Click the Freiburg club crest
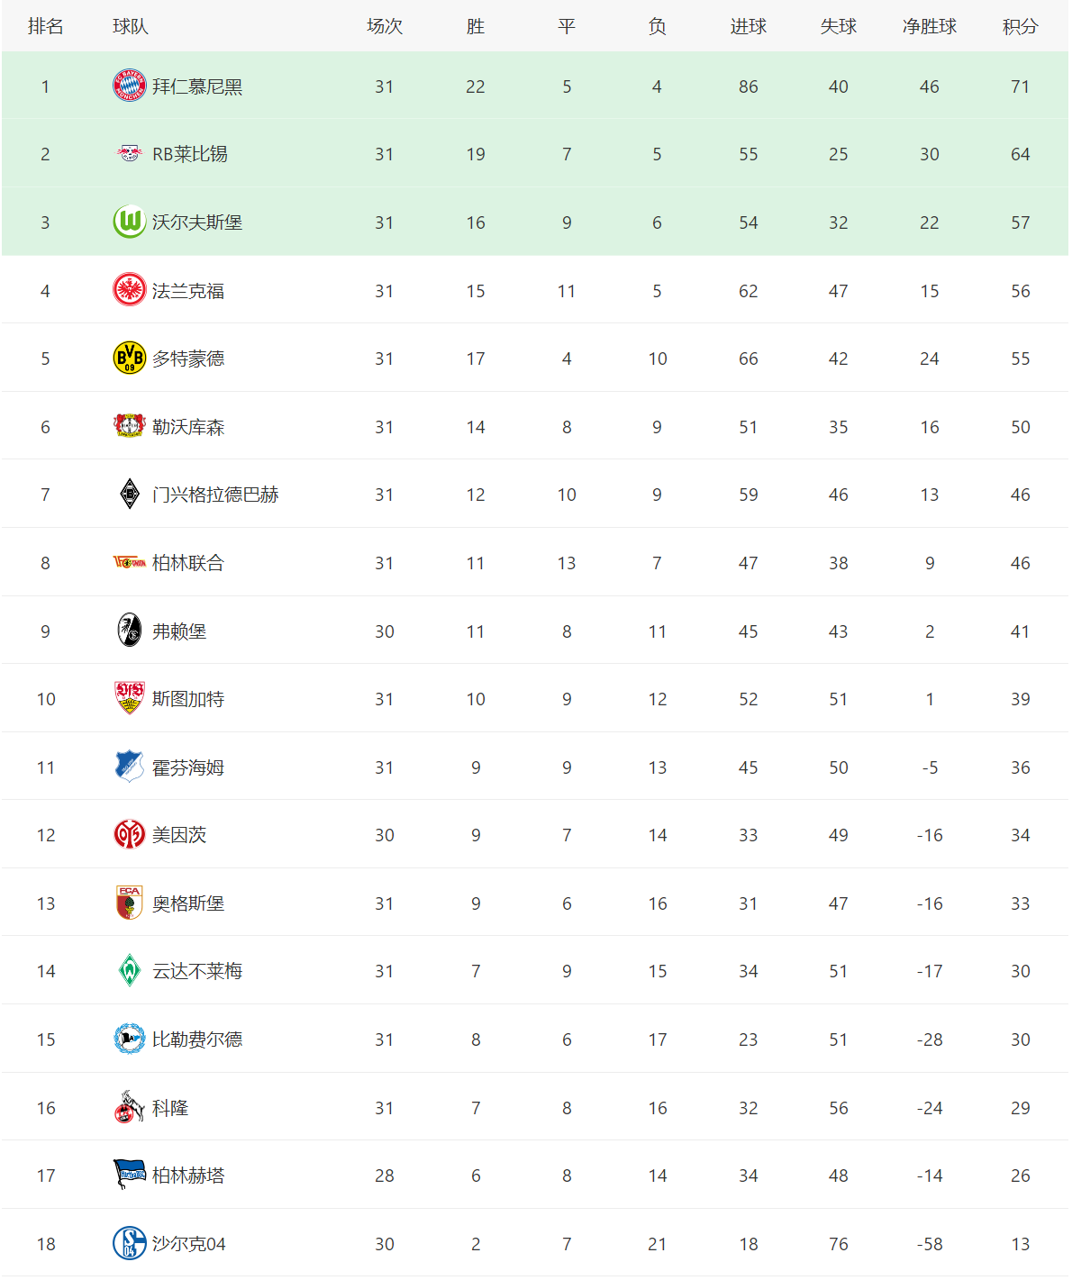This screenshot has width=1072, height=1280. [129, 631]
